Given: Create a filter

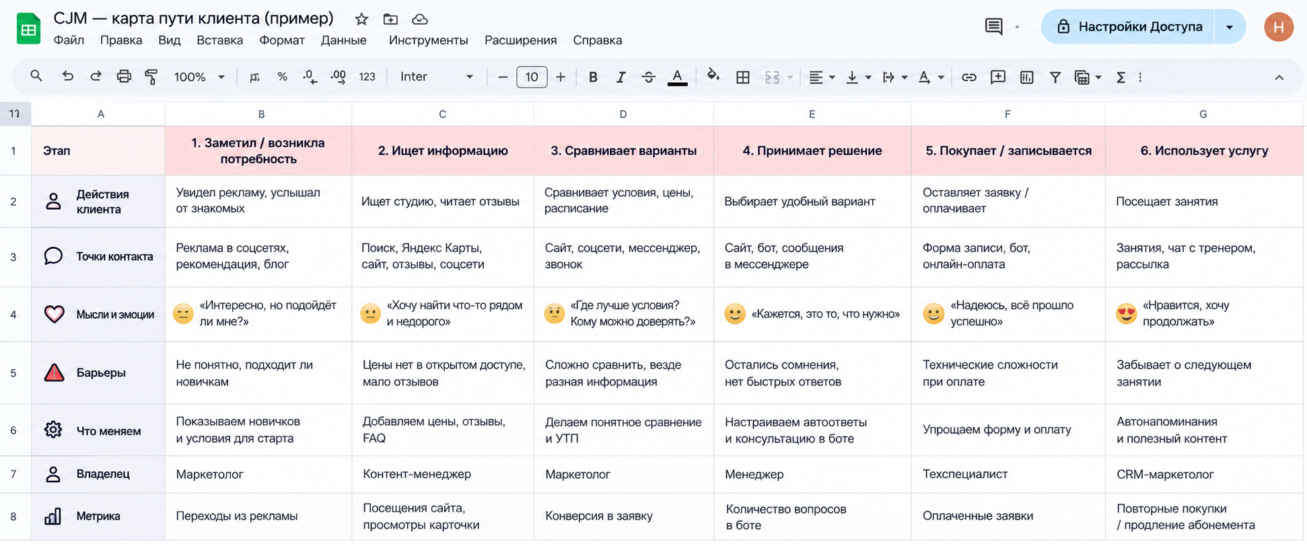Looking at the screenshot, I should [1055, 77].
